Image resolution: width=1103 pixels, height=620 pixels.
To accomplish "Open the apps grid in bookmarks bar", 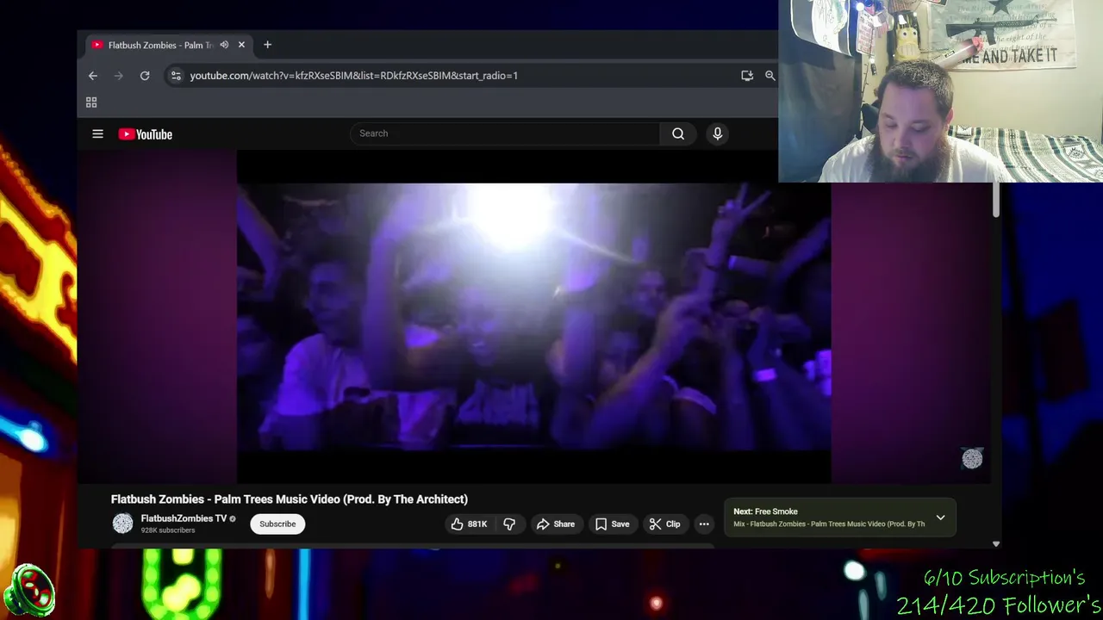I will click(91, 102).
